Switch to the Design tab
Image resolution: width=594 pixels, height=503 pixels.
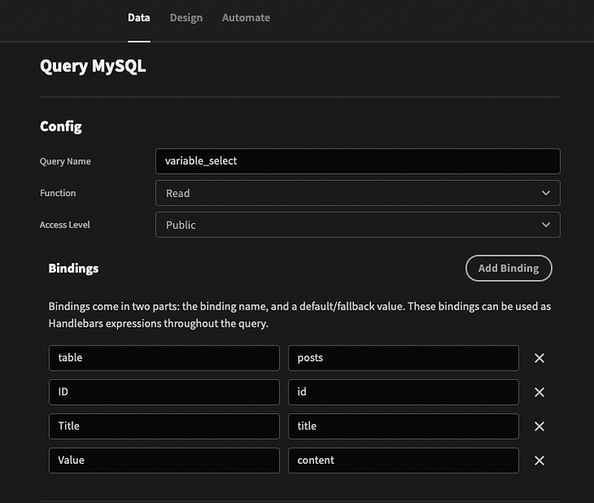(x=186, y=18)
